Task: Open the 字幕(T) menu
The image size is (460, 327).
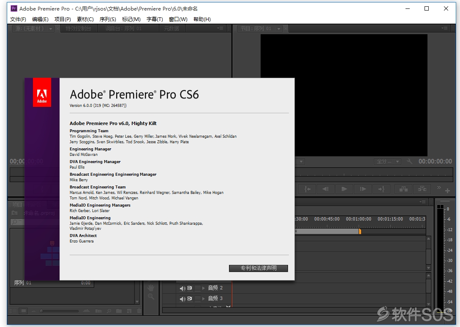Action: pyautogui.click(x=155, y=19)
